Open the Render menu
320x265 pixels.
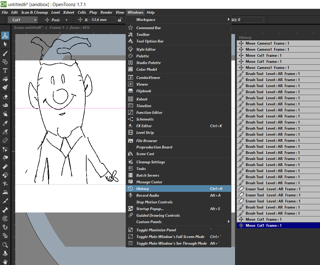[106, 12]
